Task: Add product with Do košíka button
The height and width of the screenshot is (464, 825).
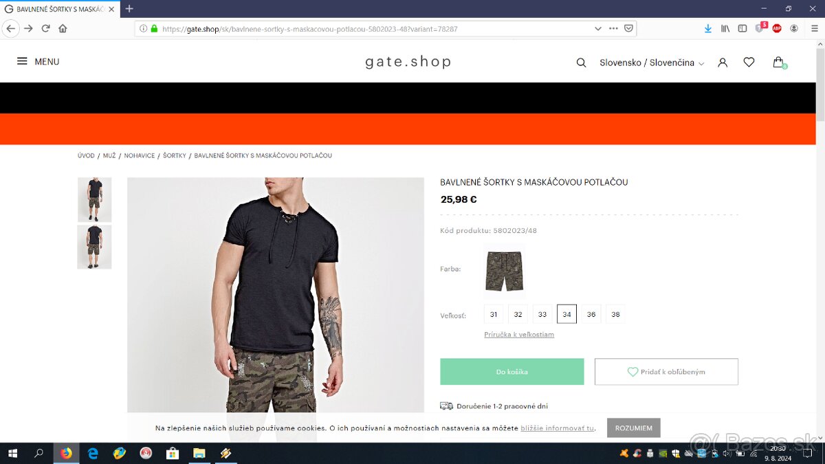Action: tap(512, 371)
